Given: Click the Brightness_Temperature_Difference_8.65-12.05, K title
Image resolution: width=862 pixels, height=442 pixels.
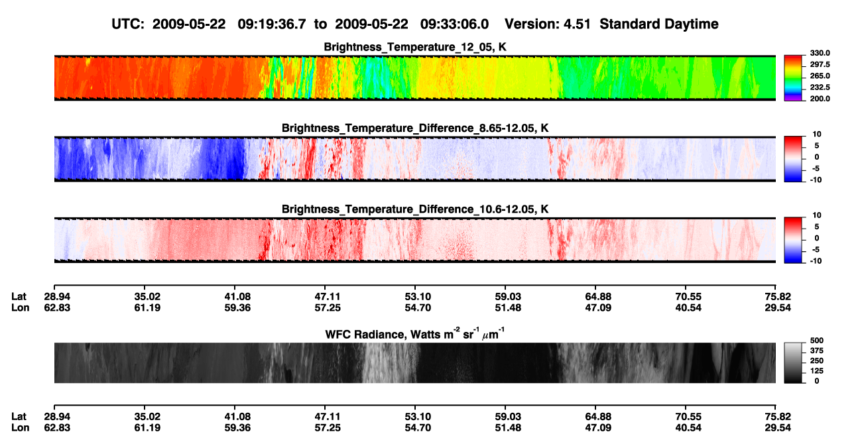Looking at the screenshot, I should click(415, 128).
